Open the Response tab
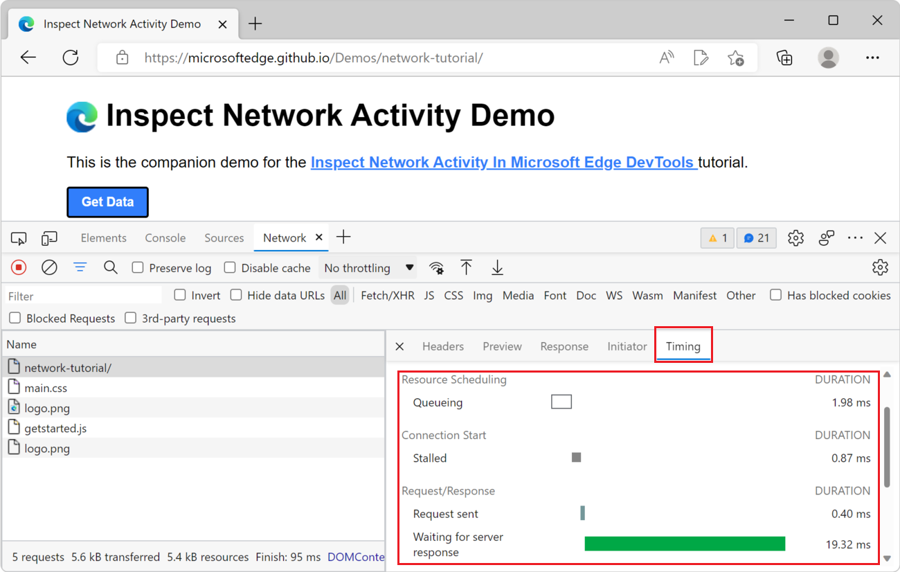The height and width of the screenshot is (572, 900). [564, 347]
